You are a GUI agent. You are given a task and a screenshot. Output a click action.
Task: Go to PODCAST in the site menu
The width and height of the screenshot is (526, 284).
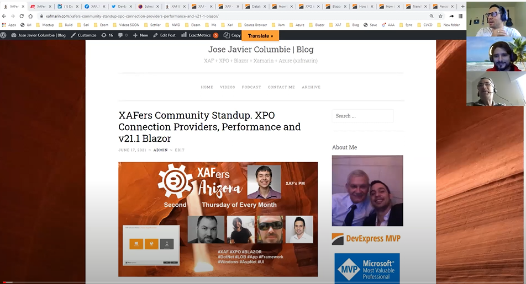pyautogui.click(x=251, y=87)
